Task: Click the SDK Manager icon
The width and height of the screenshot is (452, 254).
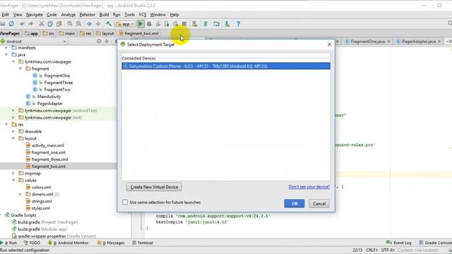Action: click(x=227, y=24)
